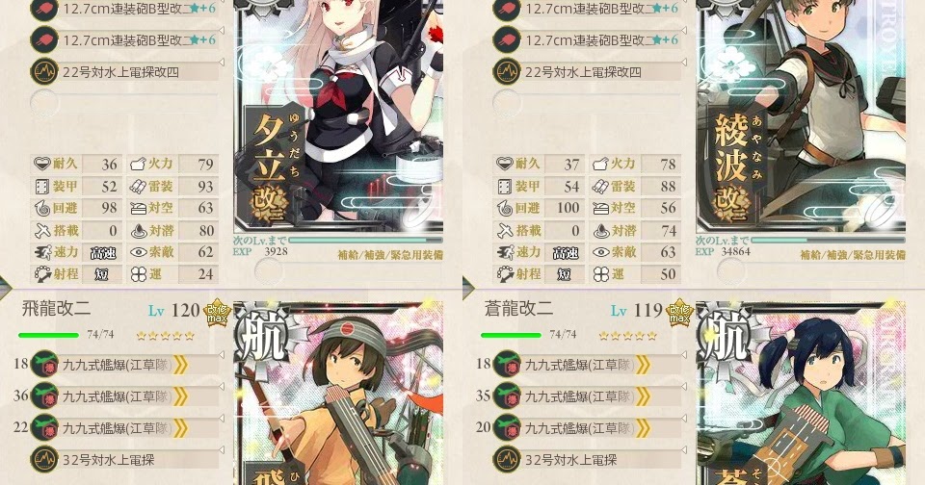Click Ayanami's EXP progress bar
Viewport: 925px width, 485px height.
[828, 241]
